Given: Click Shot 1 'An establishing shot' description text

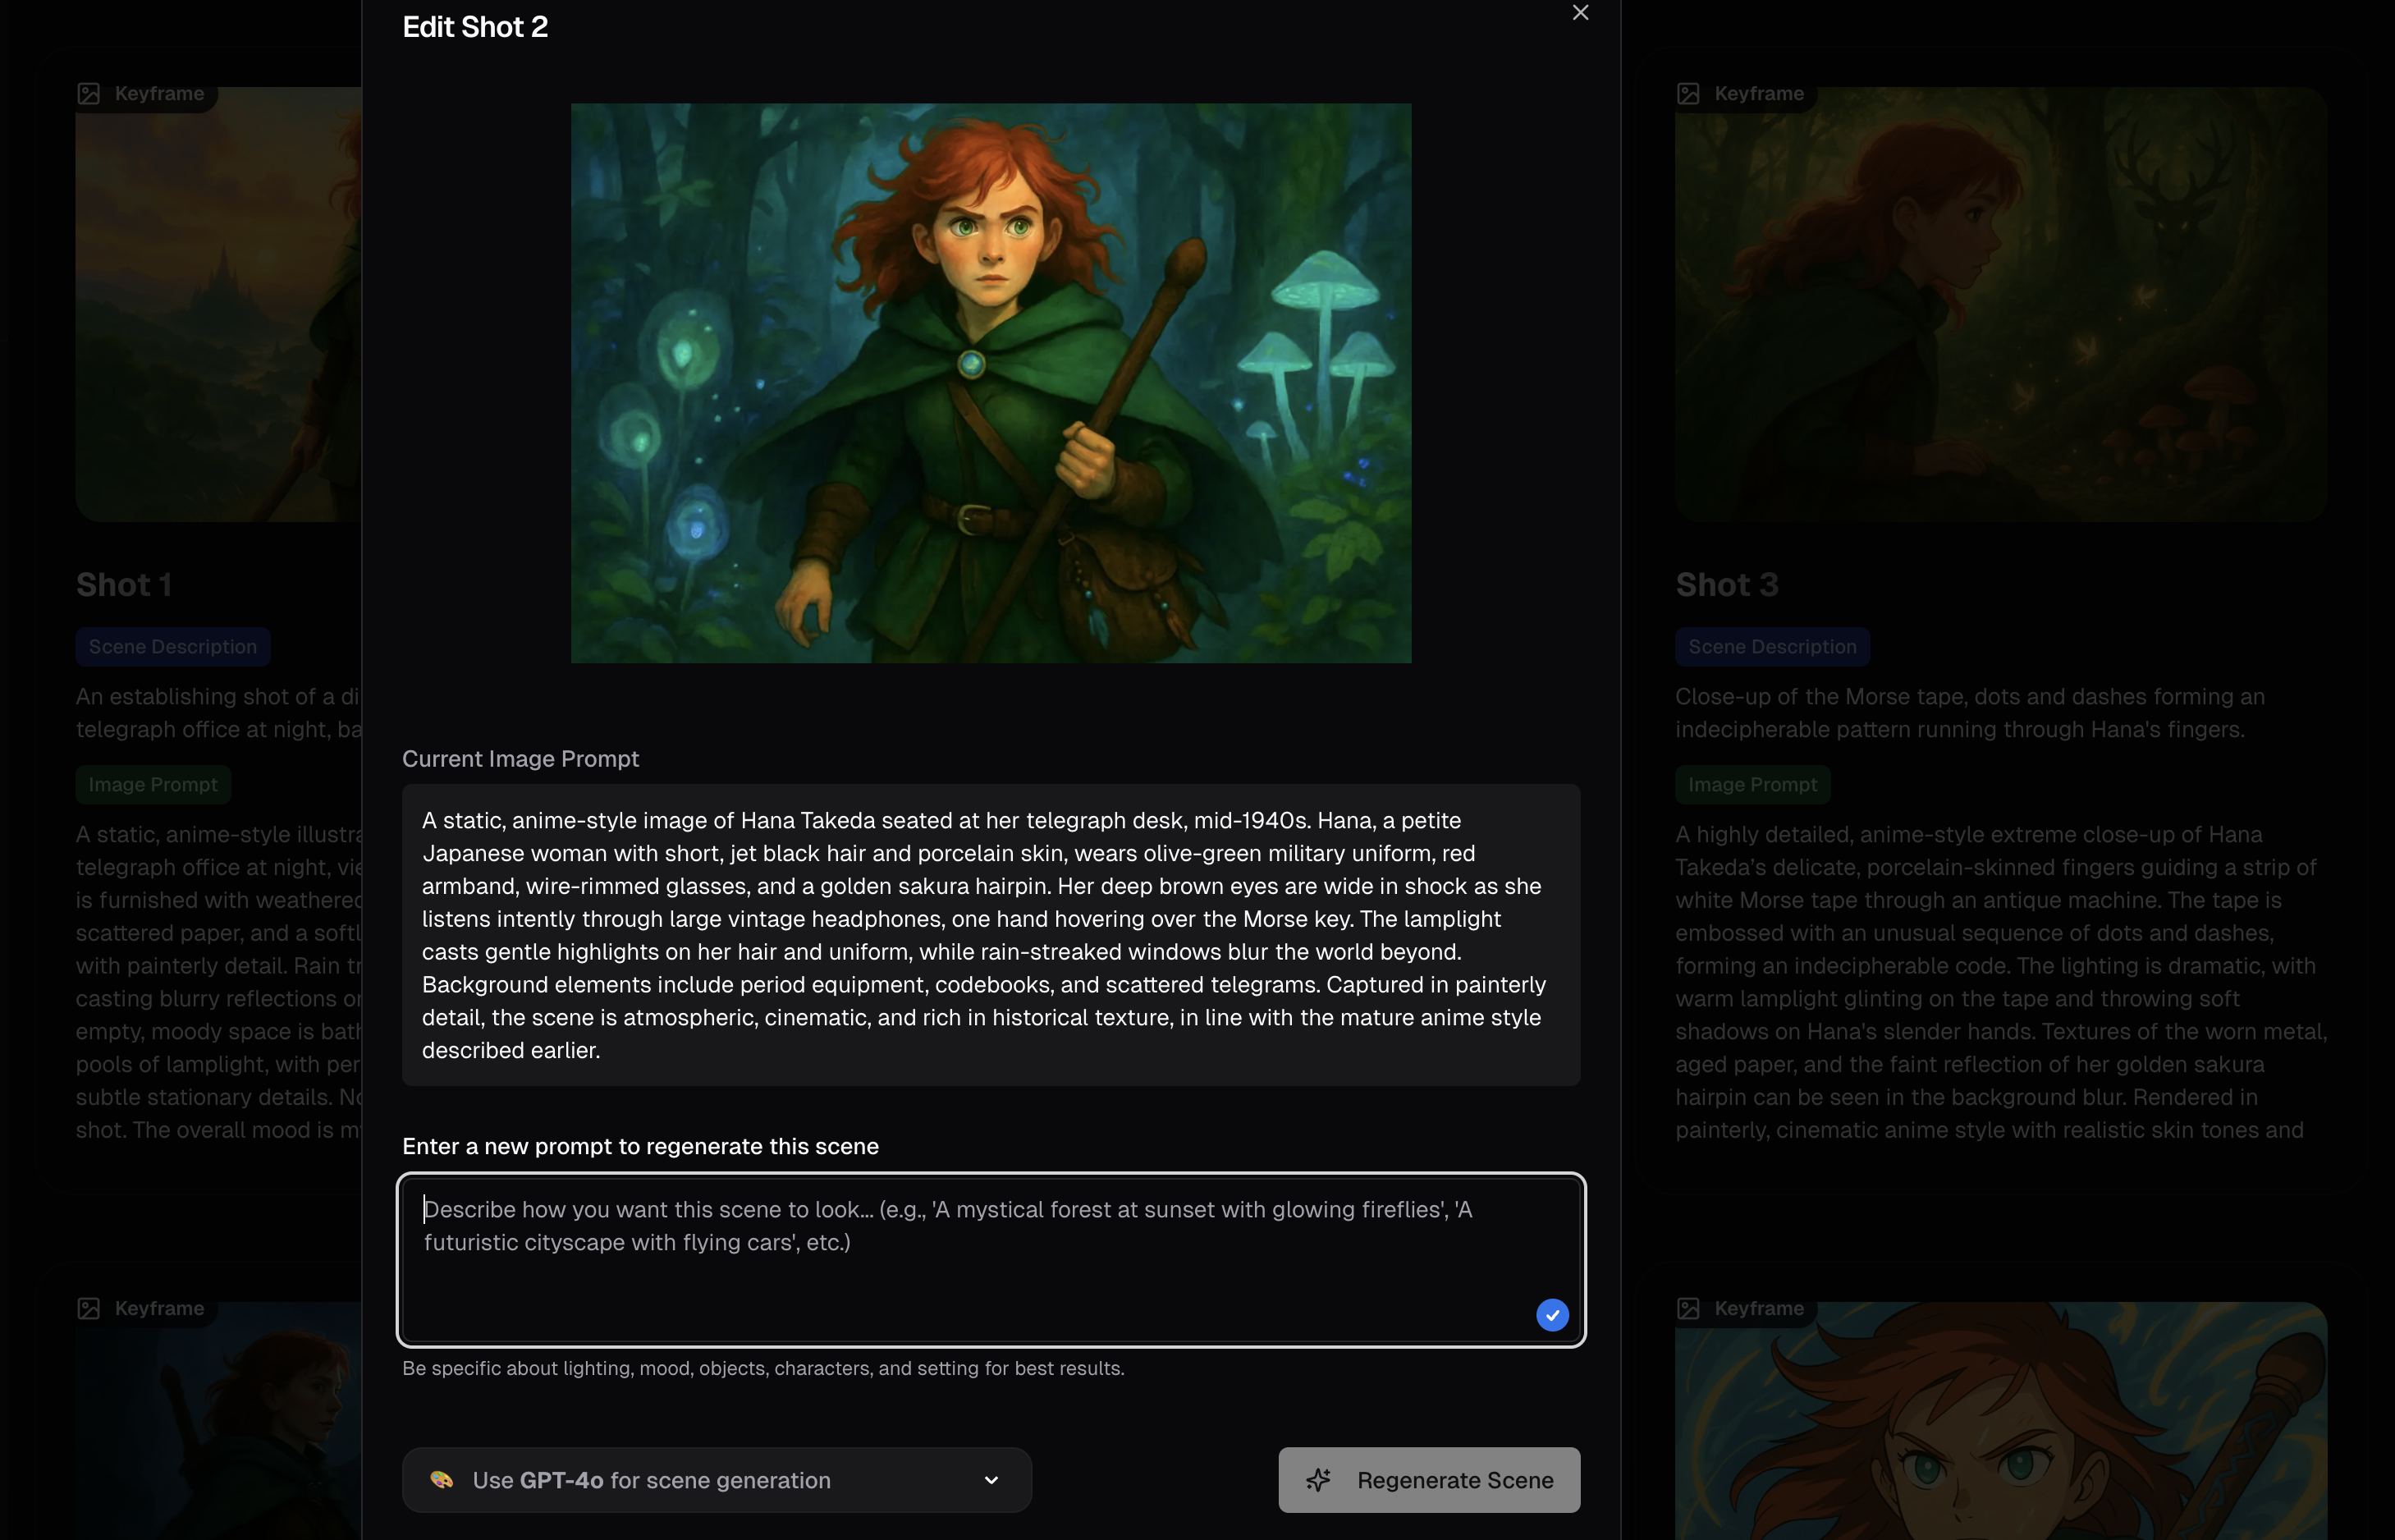Looking at the screenshot, I should (218, 713).
